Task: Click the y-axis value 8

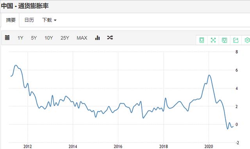Action: [237, 52]
